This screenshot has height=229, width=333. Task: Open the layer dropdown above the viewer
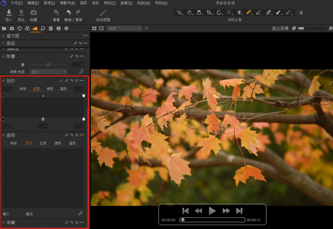[124, 28]
